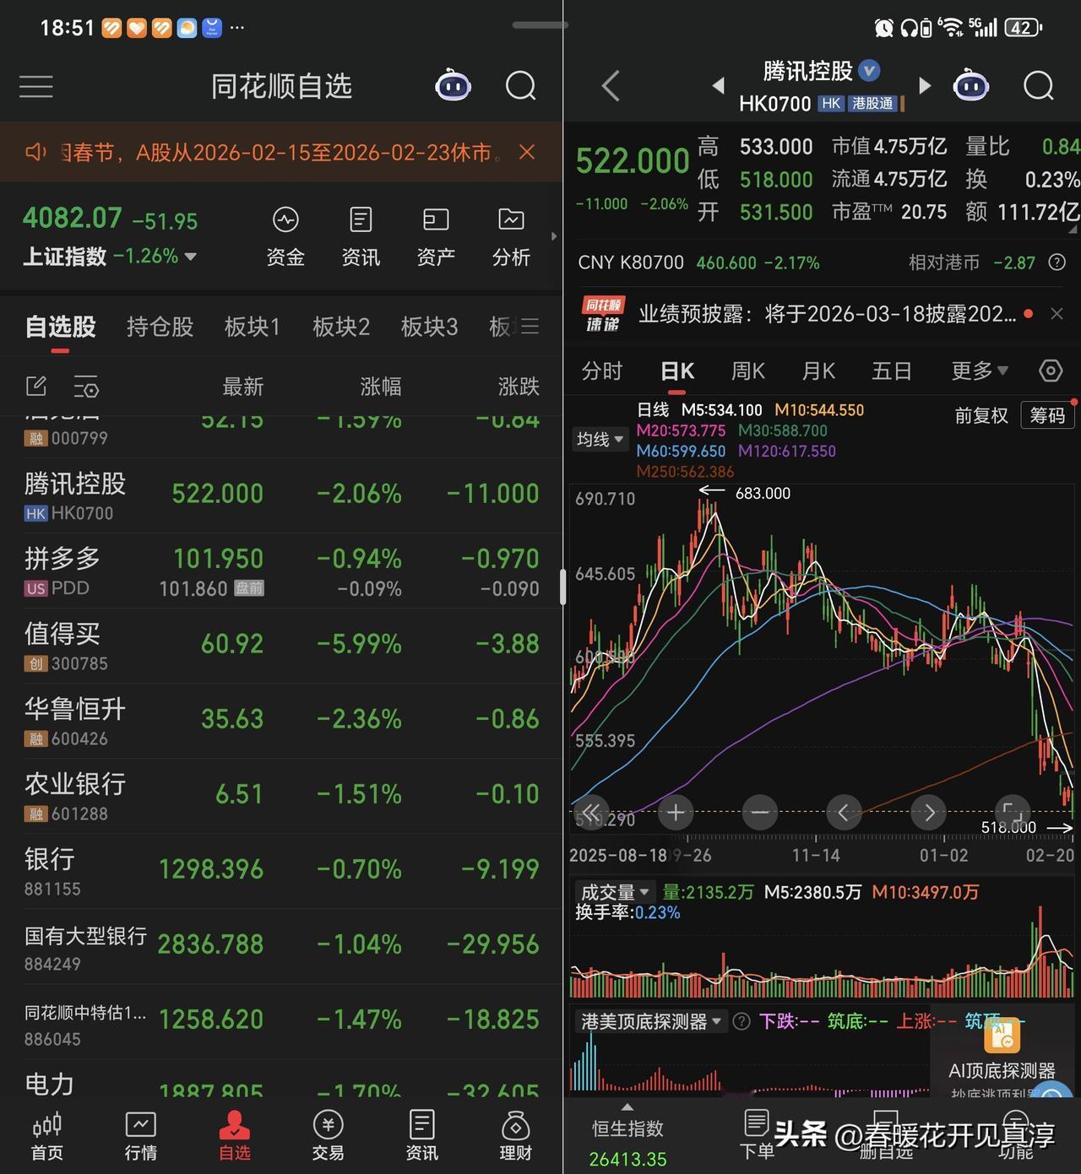Open 资金 funds icon
Viewport: 1081px width, 1174px height.
(285, 237)
